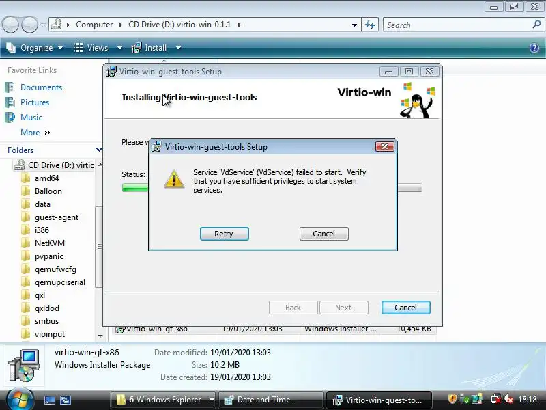
Task: Click the folder tree scroll down arrow
Action: pyautogui.click(x=100, y=336)
